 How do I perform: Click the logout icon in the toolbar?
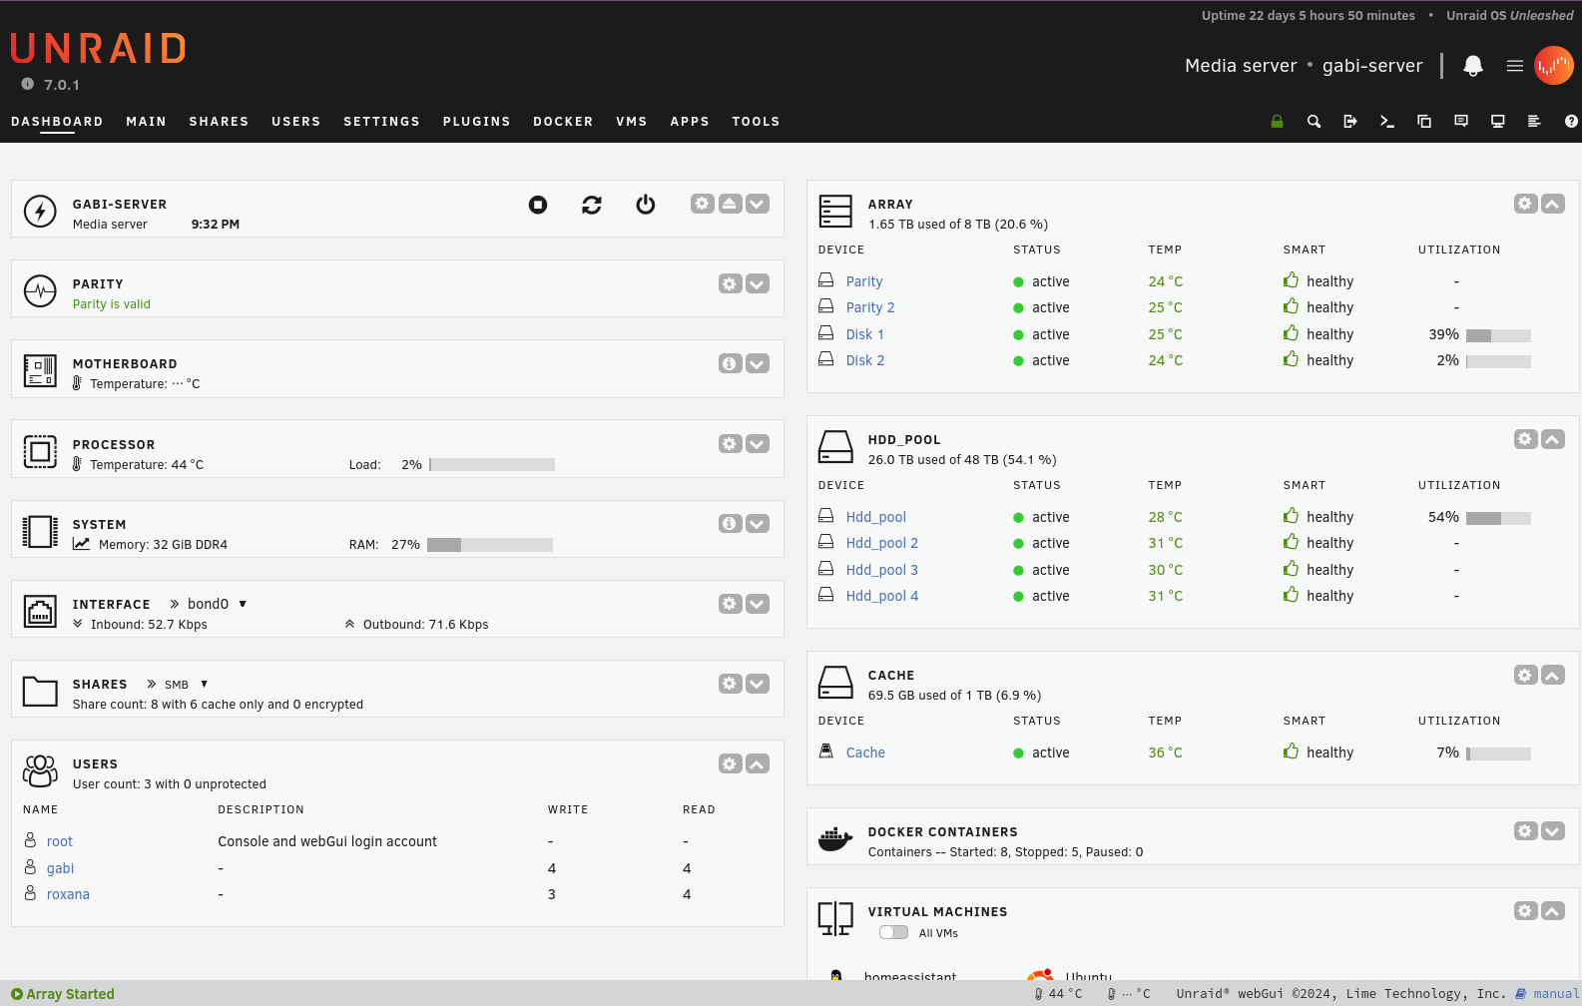(x=1350, y=122)
